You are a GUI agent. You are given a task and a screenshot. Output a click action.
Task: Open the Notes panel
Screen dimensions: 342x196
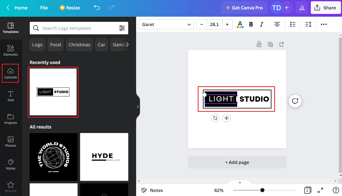152,190
